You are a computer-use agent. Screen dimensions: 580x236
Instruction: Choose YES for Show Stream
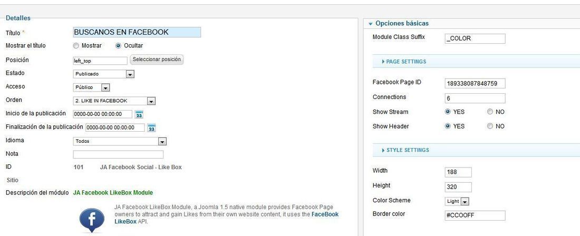[448, 112]
